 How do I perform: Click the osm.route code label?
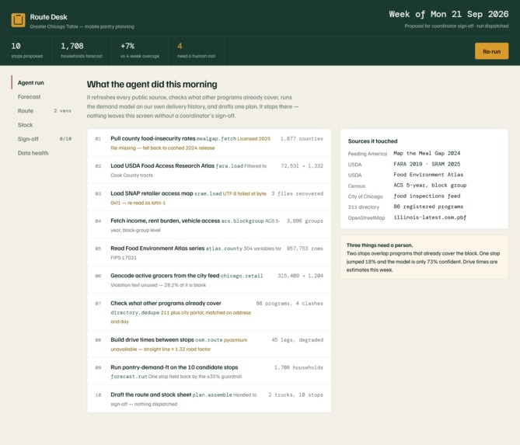209,340
